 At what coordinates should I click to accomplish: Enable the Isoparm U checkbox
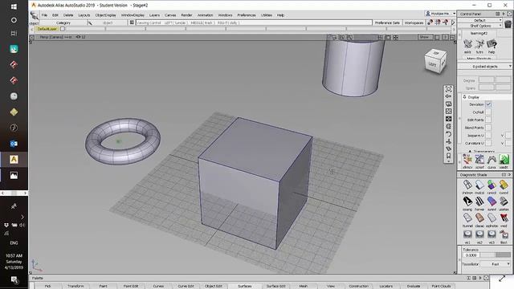[x=488, y=136]
